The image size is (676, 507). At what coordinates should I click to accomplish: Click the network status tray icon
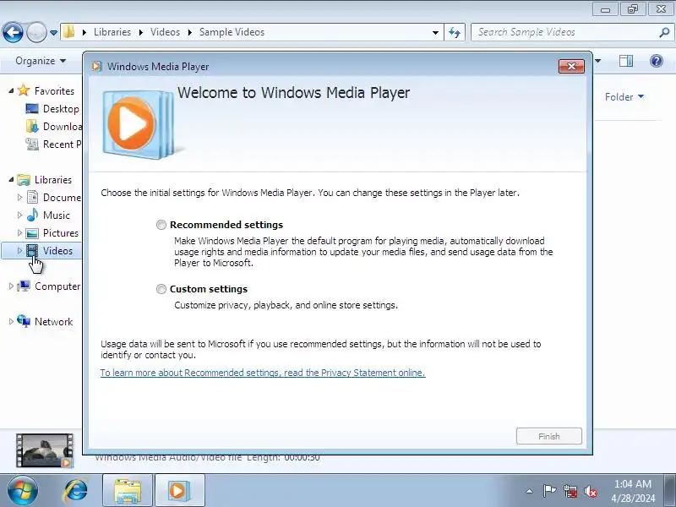(x=570, y=491)
